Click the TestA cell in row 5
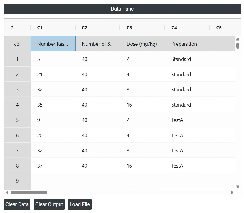This screenshot has height=213, width=244. point(187,120)
